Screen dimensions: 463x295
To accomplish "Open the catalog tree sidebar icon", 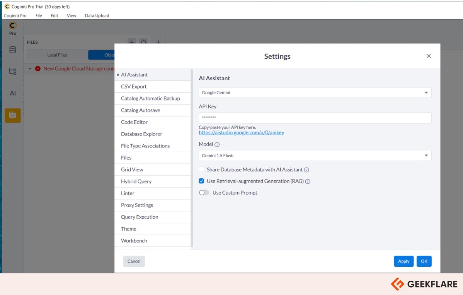I will [x=13, y=71].
